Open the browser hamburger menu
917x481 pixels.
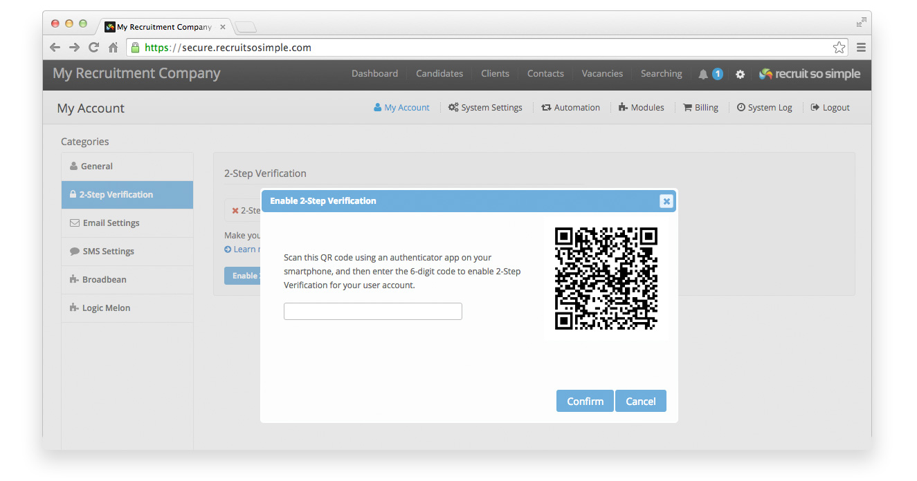(861, 48)
